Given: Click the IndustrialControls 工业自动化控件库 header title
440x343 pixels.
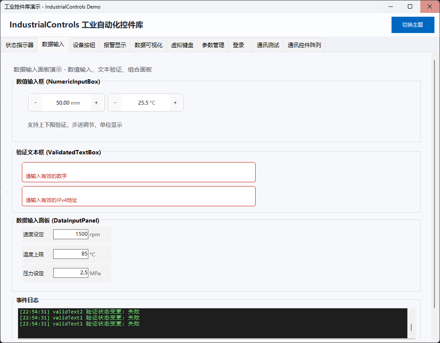Looking at the screenshot, I should [76, 25].
